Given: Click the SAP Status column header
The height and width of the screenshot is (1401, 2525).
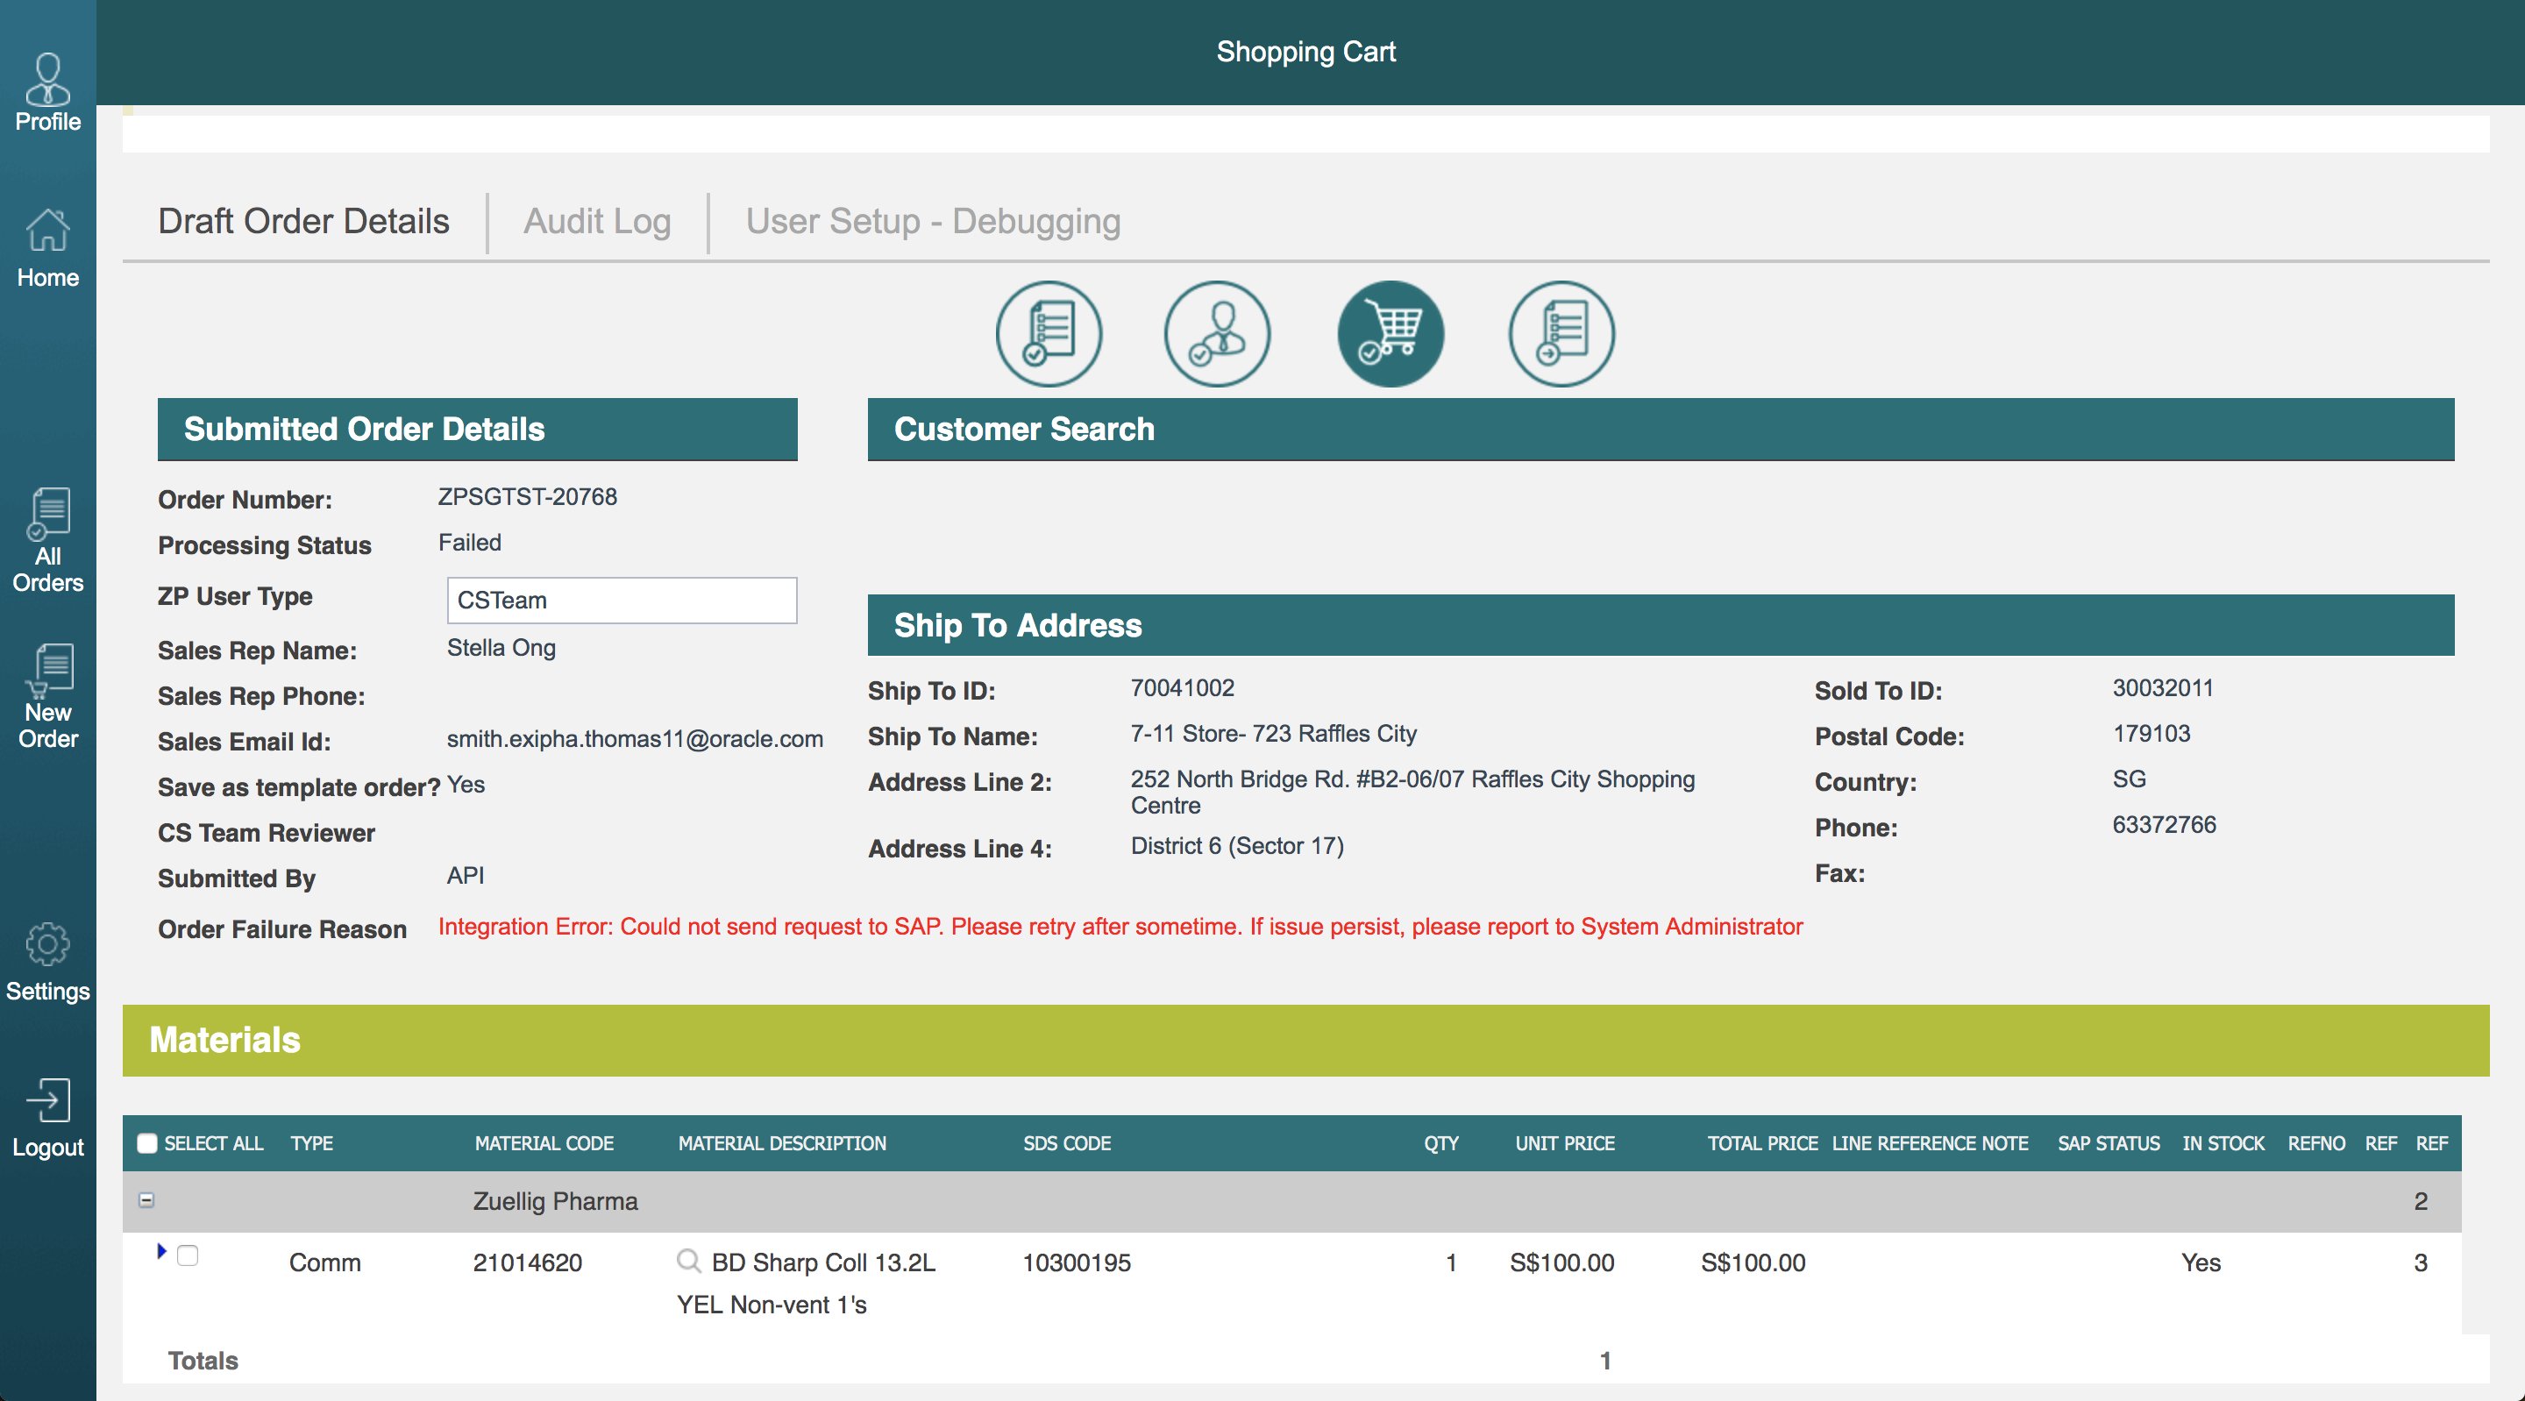Looking at the screenshot, I should [x=2109, y=1143].
